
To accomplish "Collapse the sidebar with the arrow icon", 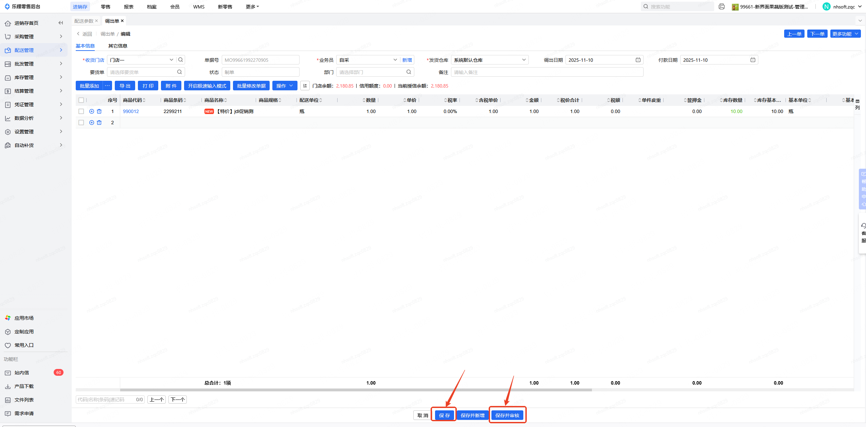I will click(x=61, y=23).
